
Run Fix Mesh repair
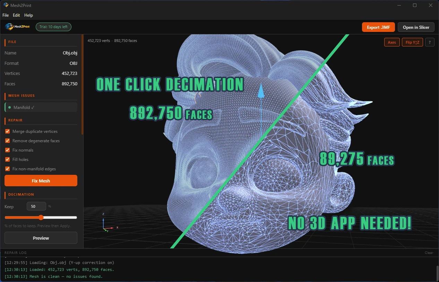(41, 180)
